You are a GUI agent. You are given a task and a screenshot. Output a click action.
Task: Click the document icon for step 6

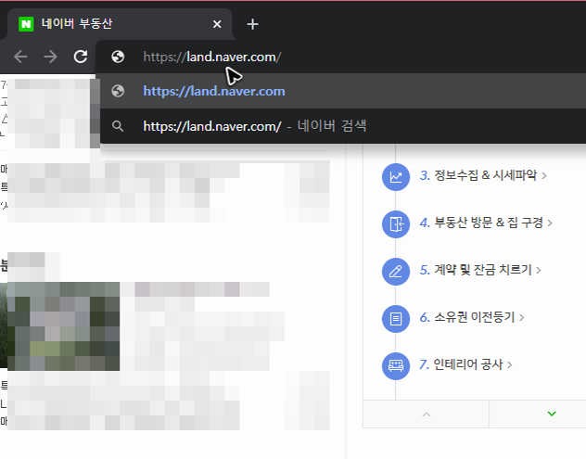point(396,319)
